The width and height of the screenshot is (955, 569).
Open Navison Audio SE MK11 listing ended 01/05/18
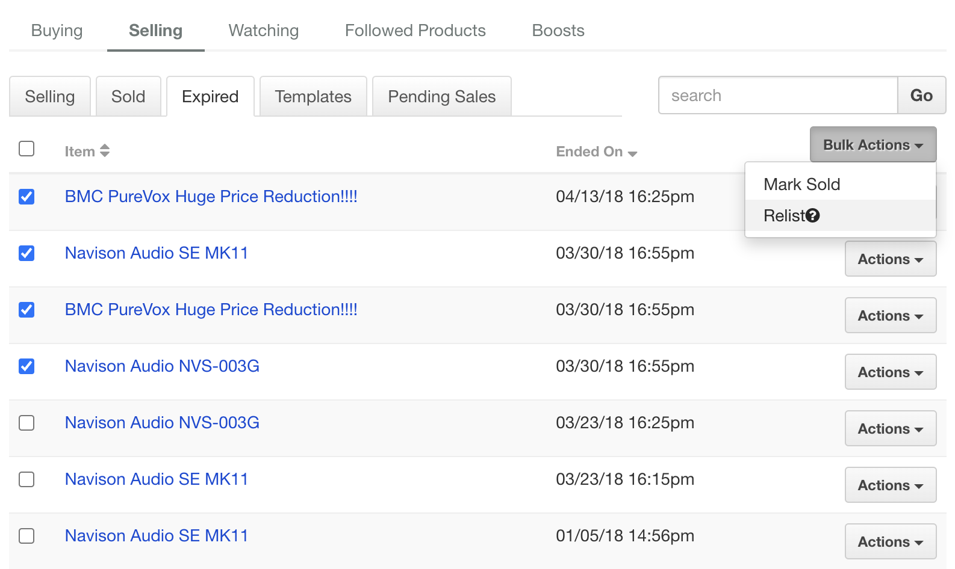[157, 536]
